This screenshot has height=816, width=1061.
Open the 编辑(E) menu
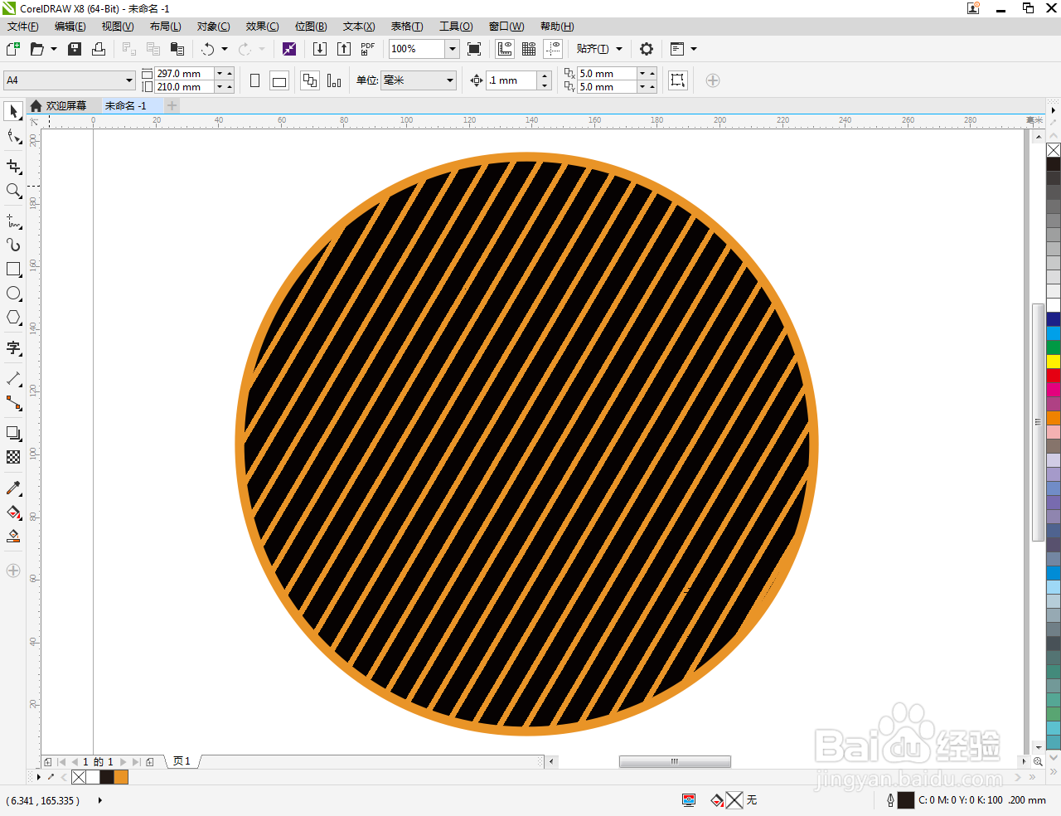coord(70,27)
